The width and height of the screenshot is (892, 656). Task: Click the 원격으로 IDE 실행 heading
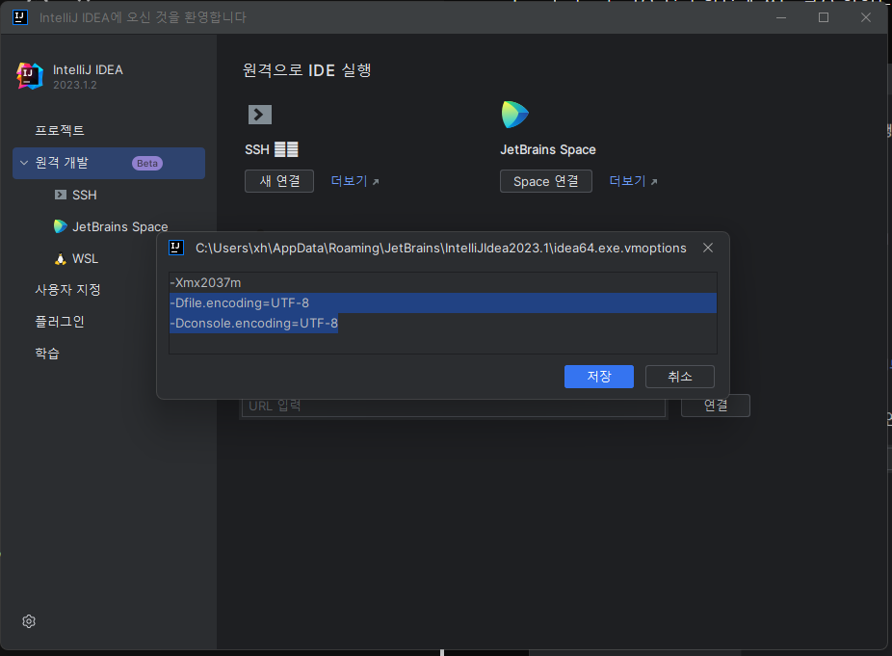tap(307, 70)
